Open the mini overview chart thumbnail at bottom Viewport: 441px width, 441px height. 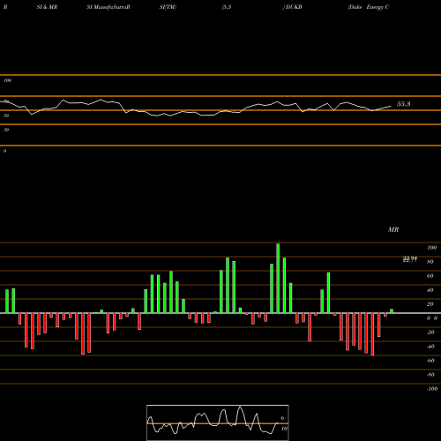click(218, 422)
